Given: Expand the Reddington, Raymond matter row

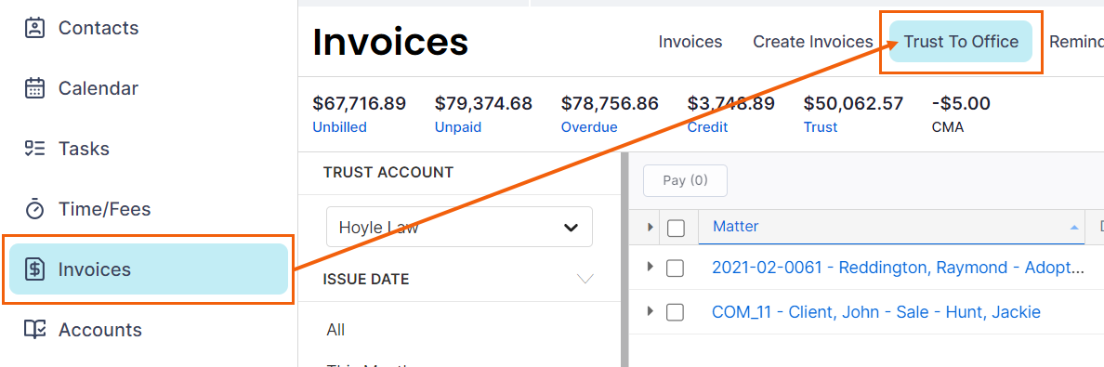Looking at the screenshot, I should point(650,267).
